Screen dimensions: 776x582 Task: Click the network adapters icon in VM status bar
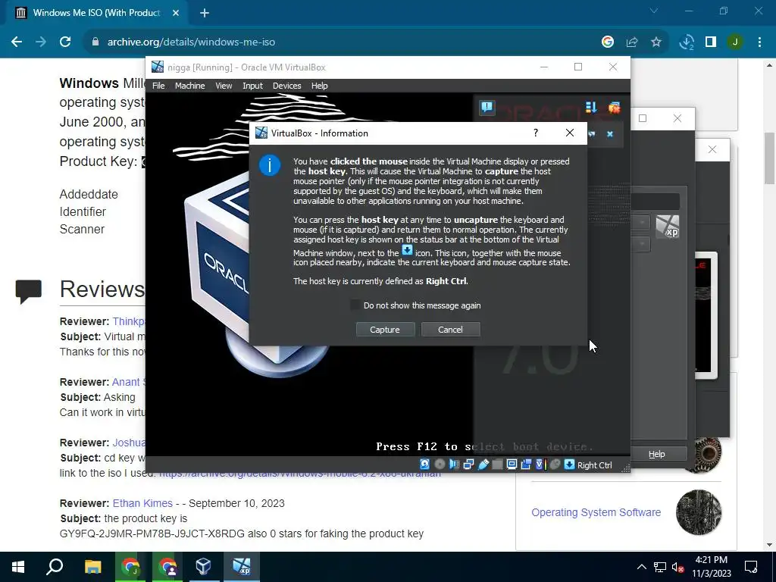click(x=468, y=465)
